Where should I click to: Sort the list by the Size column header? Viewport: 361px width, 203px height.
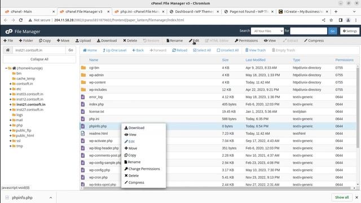pos(225,60)
